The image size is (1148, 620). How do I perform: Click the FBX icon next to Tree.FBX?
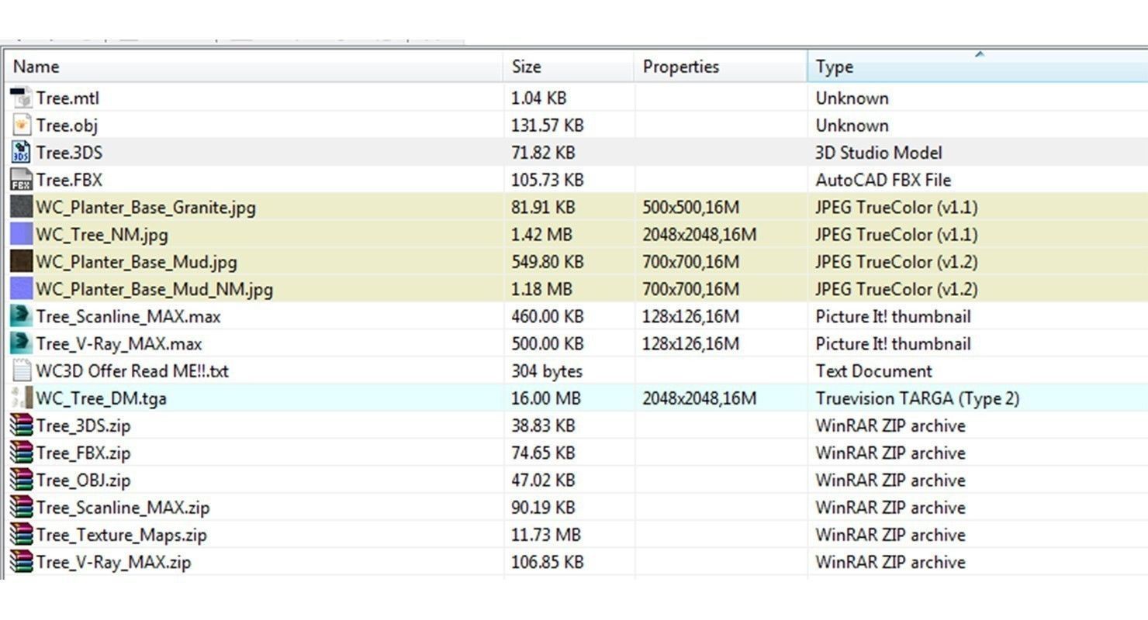coord(22,180)
